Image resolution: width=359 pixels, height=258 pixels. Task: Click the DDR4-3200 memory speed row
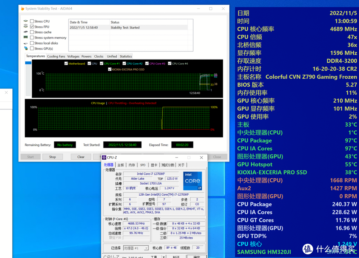(x=297, y=61)
